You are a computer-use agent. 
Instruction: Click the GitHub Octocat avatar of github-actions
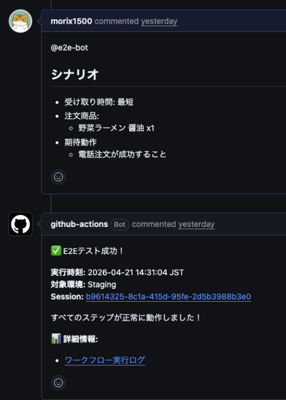pos(20,224)
